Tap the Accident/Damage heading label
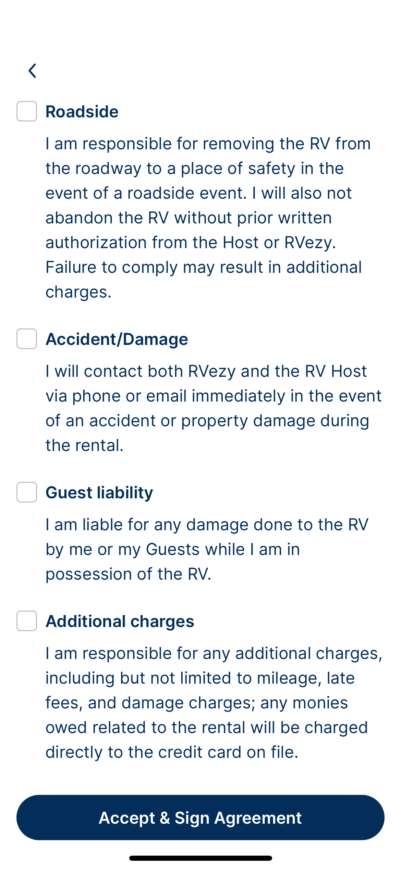Viewport: 401px width, 869px height. click(117, 339)
